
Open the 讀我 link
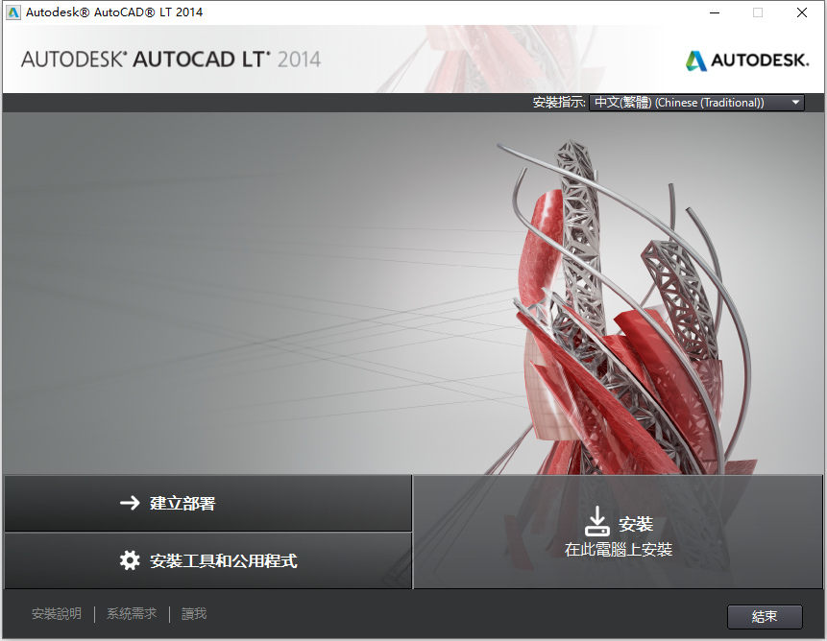click(194, 613)
